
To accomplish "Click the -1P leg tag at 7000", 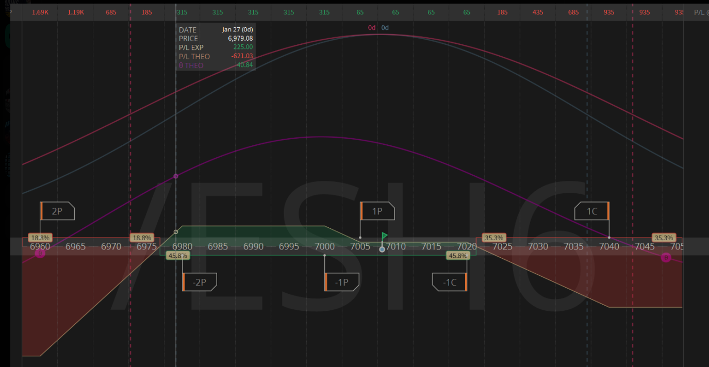I will (x=342, y=282).
